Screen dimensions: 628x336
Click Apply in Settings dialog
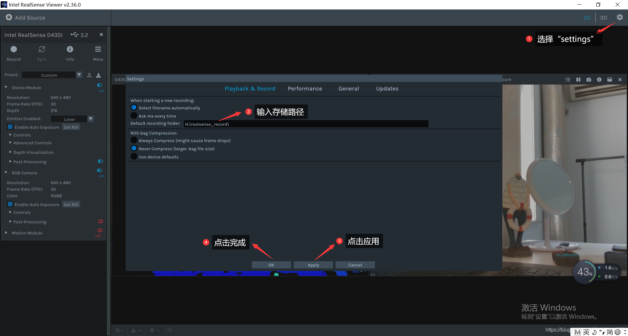313,265
